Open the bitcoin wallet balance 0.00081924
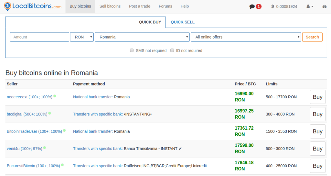Viewport: 331px width, 176px height. pos(284,6)
